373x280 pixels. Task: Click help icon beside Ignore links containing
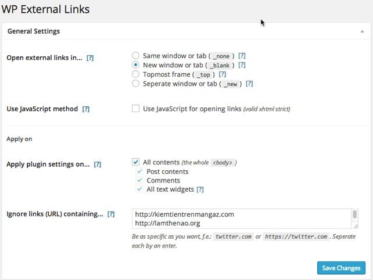coord(110,214)
